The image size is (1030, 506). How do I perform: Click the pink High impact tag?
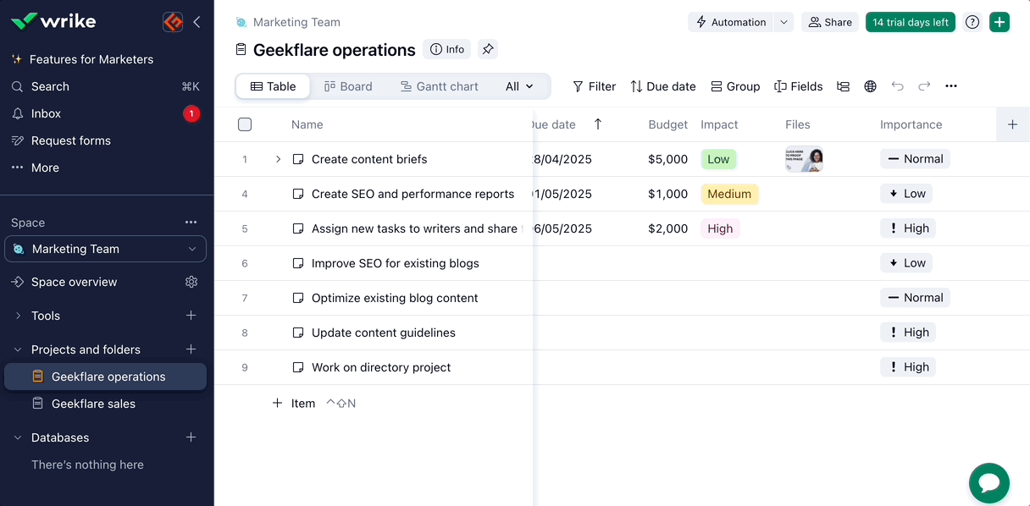[x=720, y=228]
